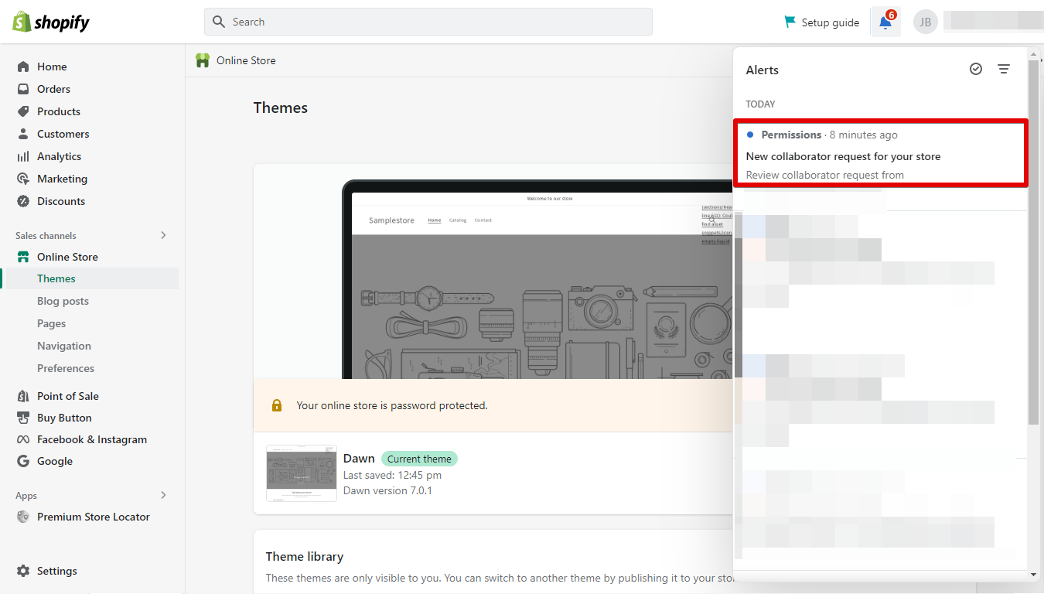
Task: Open the Navigation page
Action: [x=65, y=345]
